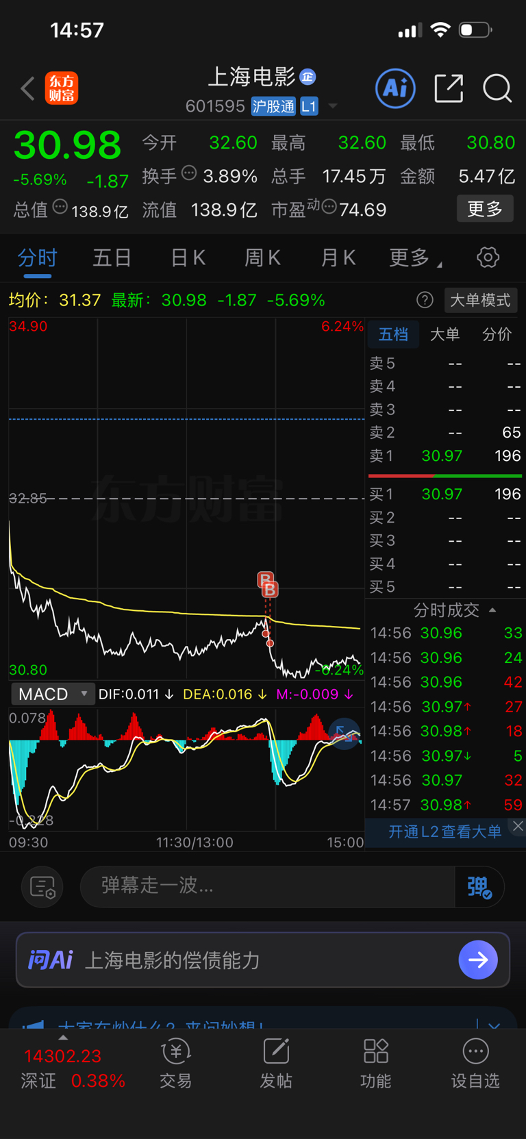Open the Ai assistant circle icon
526x1139 pixels.
(395, 88)
